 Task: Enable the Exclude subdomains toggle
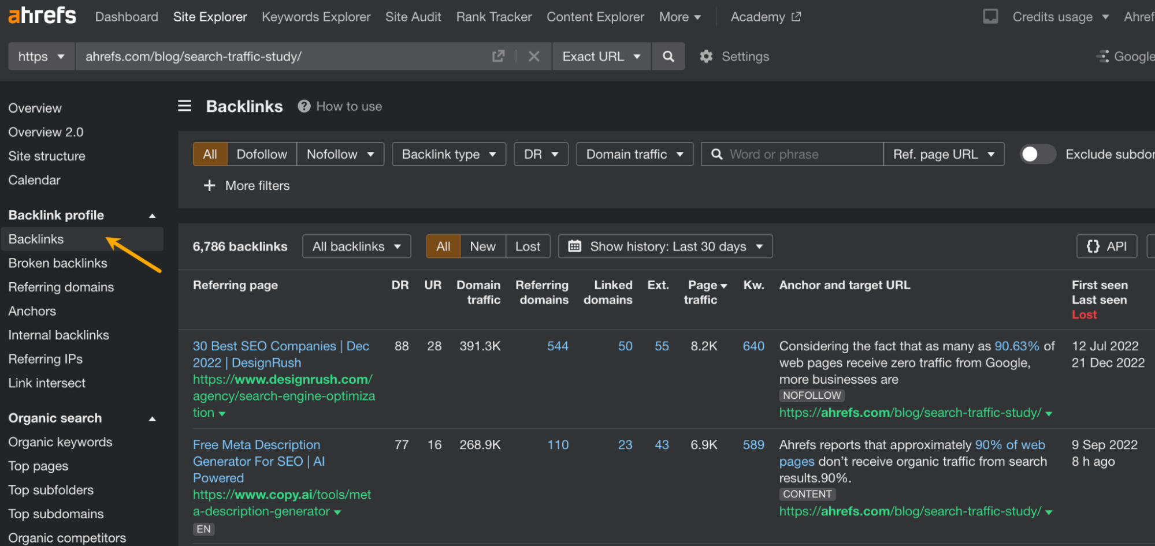(1037, 154)
